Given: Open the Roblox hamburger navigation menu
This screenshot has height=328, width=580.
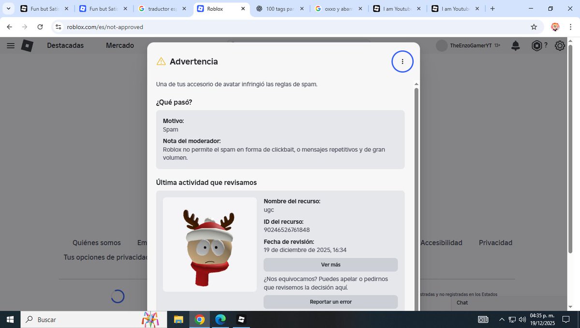Looking at the screenshot, I should pos(11,45).
